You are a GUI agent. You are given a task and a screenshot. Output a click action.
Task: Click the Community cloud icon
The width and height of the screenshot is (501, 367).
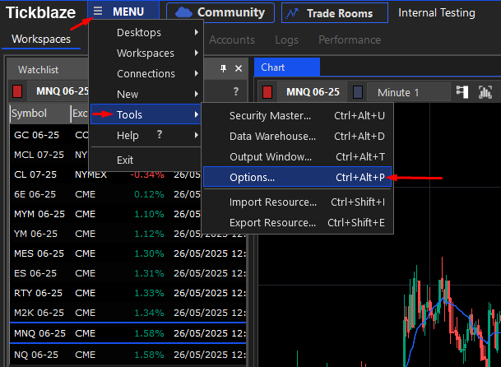[184, 12]
